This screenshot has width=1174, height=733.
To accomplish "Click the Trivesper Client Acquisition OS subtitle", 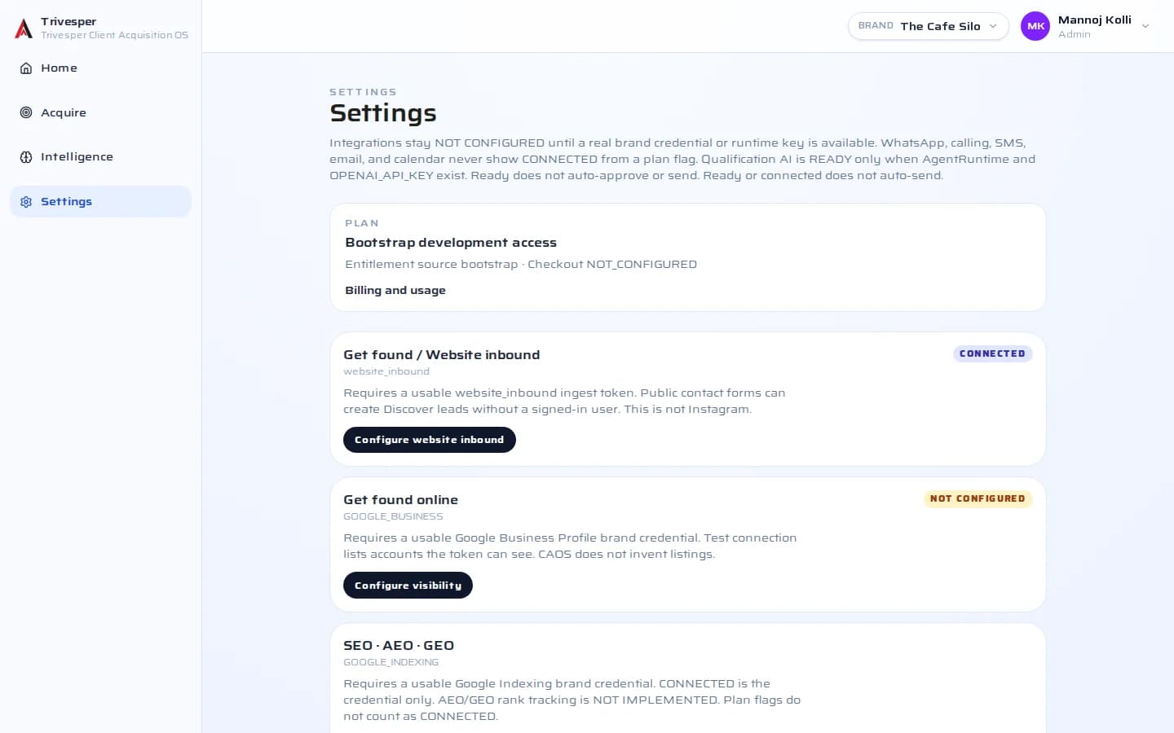I will [115, 35].
